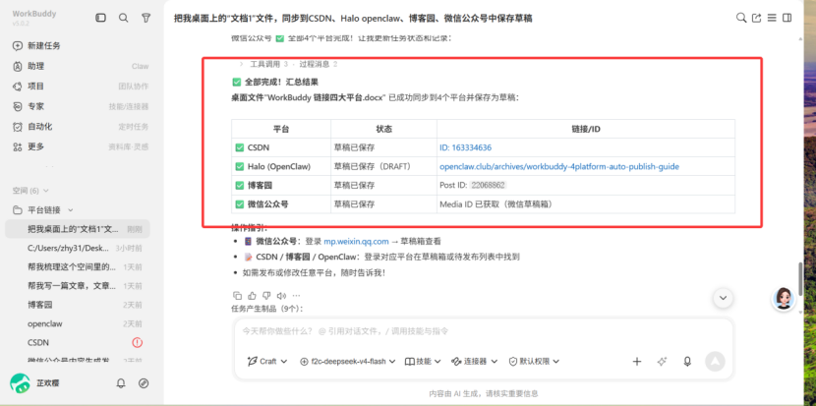Open the 博客园 task in sidebar

pyautogui.click(x=78, y=305)
